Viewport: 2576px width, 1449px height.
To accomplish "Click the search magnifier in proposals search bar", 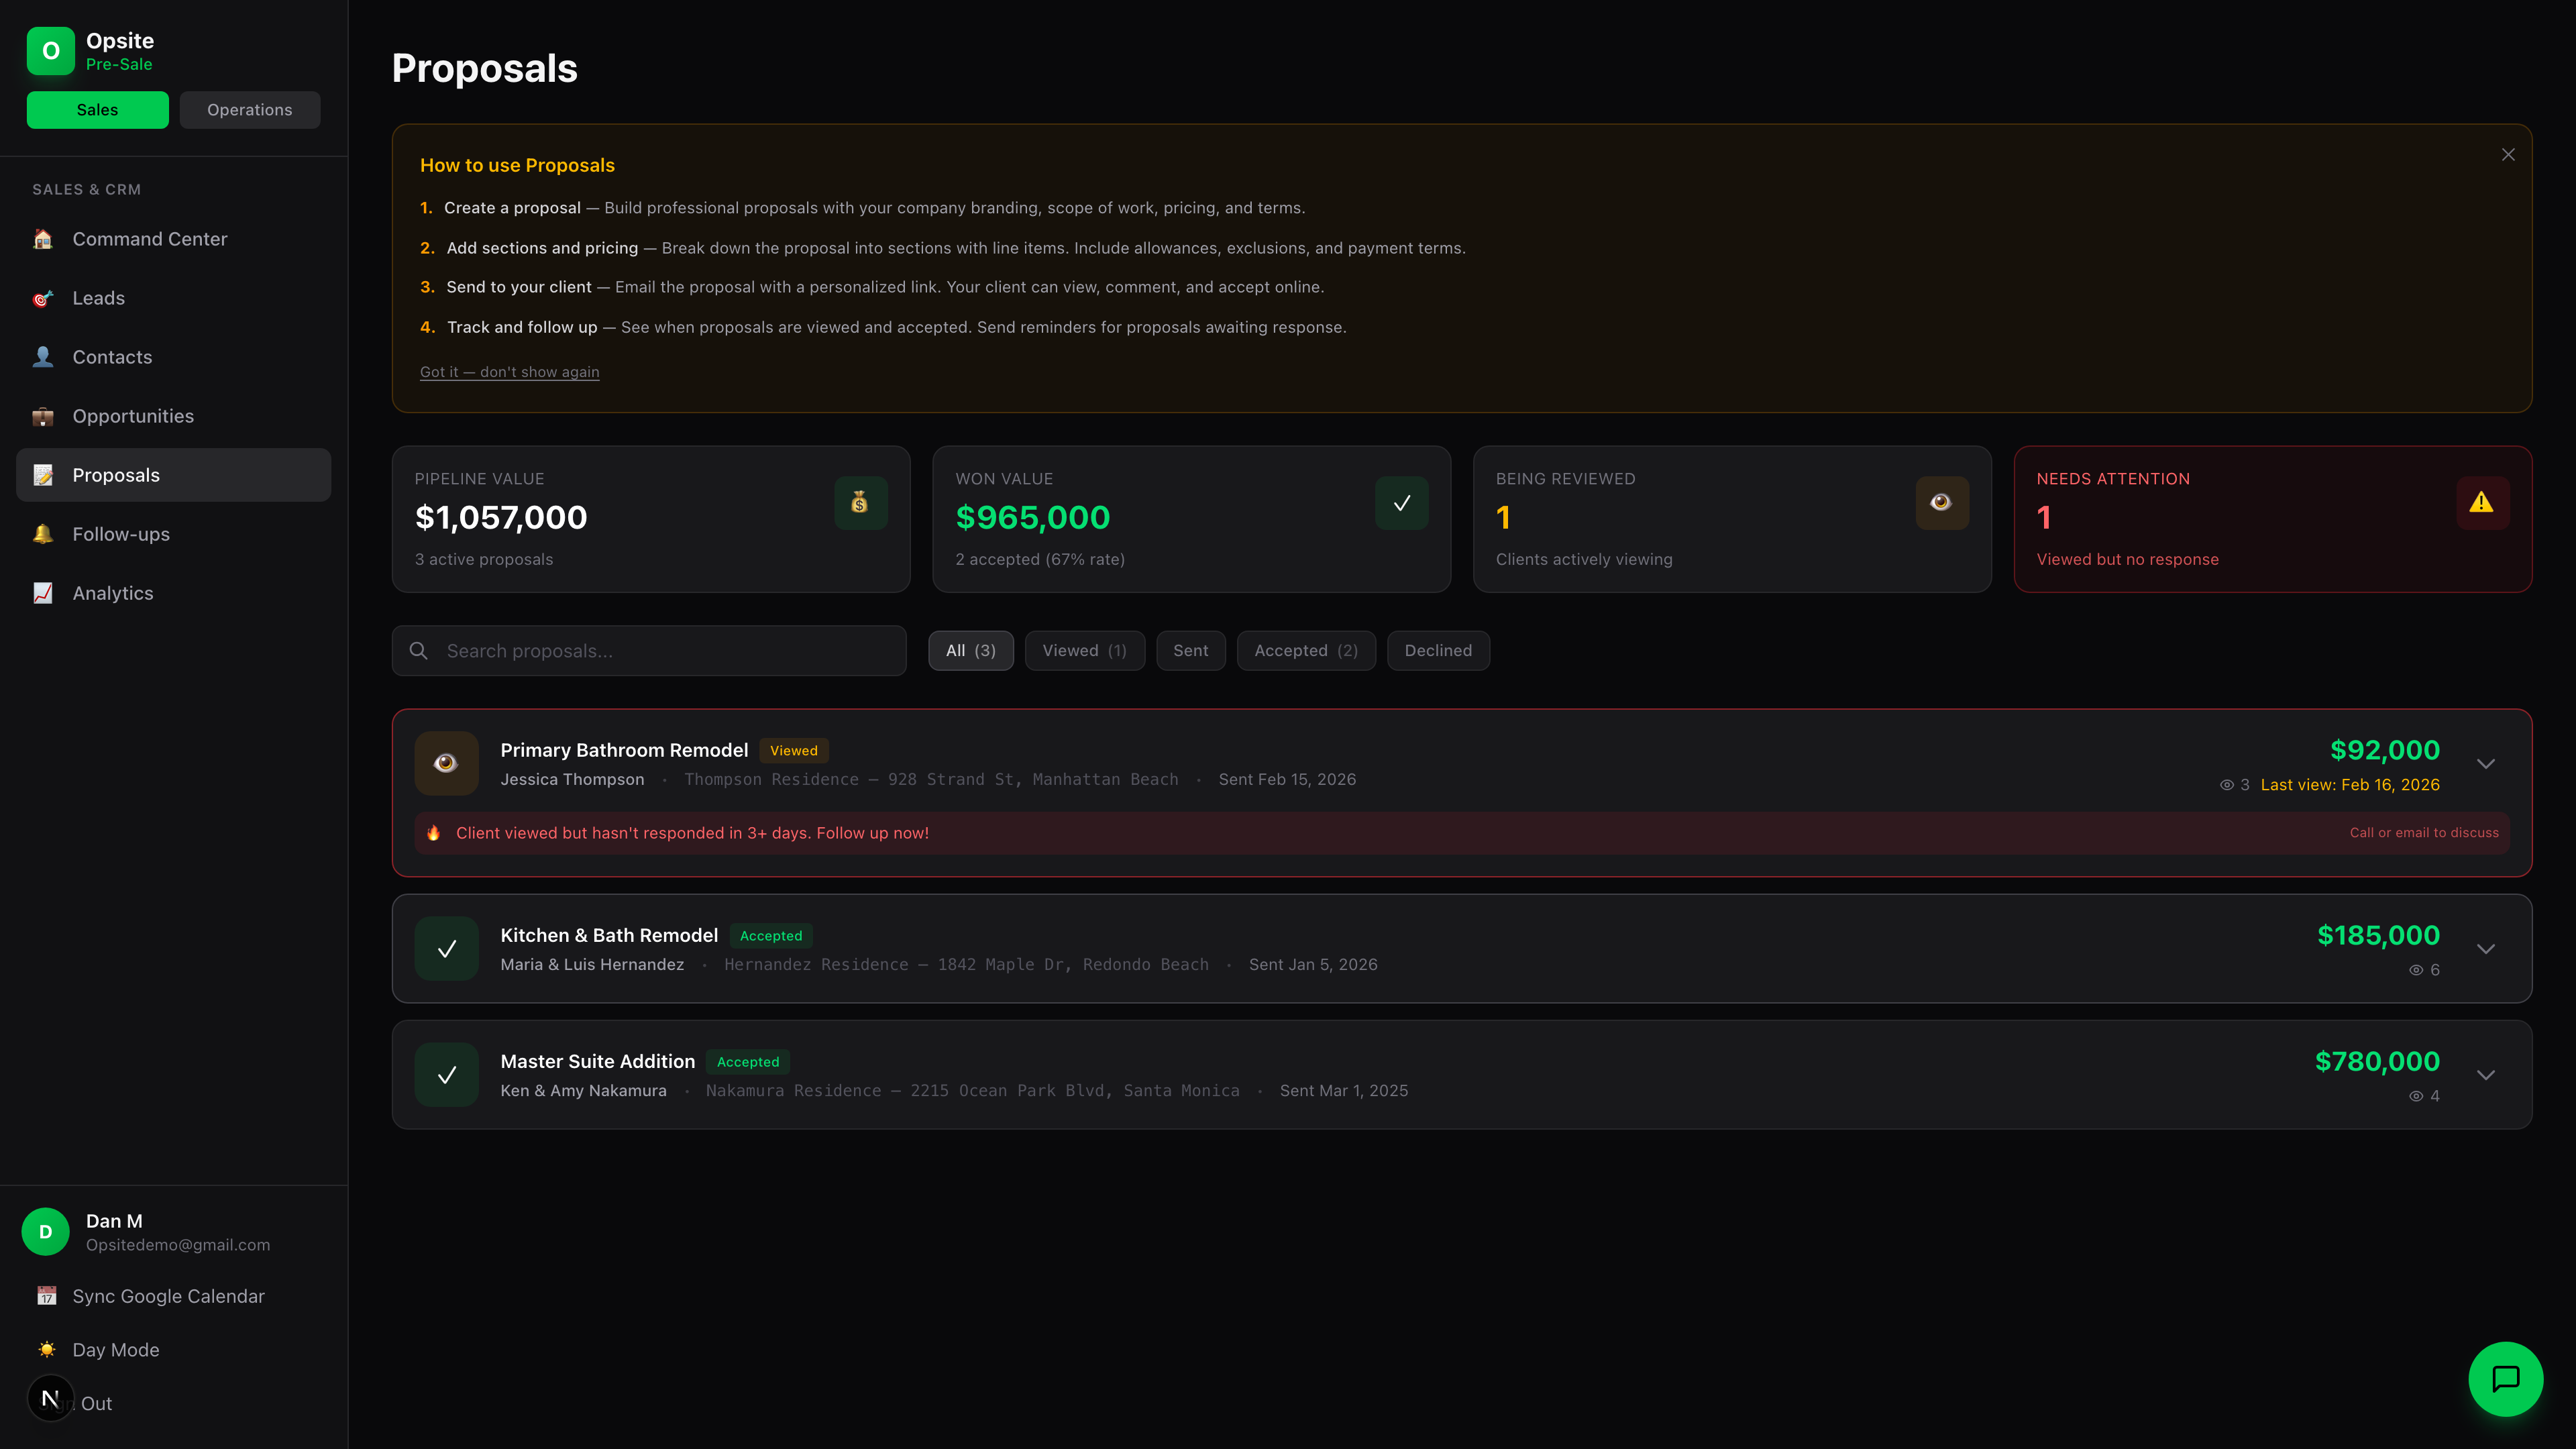I will 419,650.
